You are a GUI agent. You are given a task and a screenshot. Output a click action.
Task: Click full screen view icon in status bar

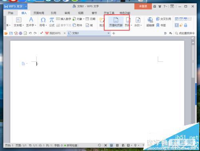coord(106,145)
